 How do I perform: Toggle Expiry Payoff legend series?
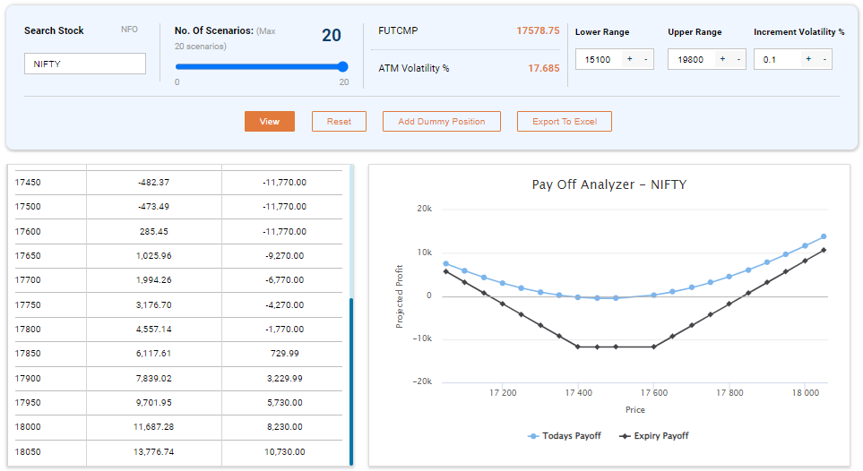point(654,436)
